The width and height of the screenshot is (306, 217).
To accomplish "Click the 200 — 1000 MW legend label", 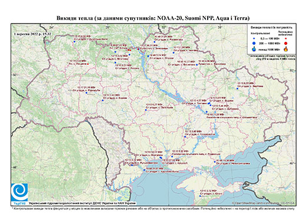I will [x=269, y=43].
